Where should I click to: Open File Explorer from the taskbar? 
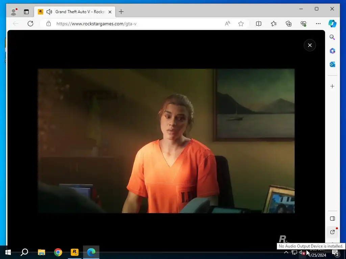tap(41, 252)
